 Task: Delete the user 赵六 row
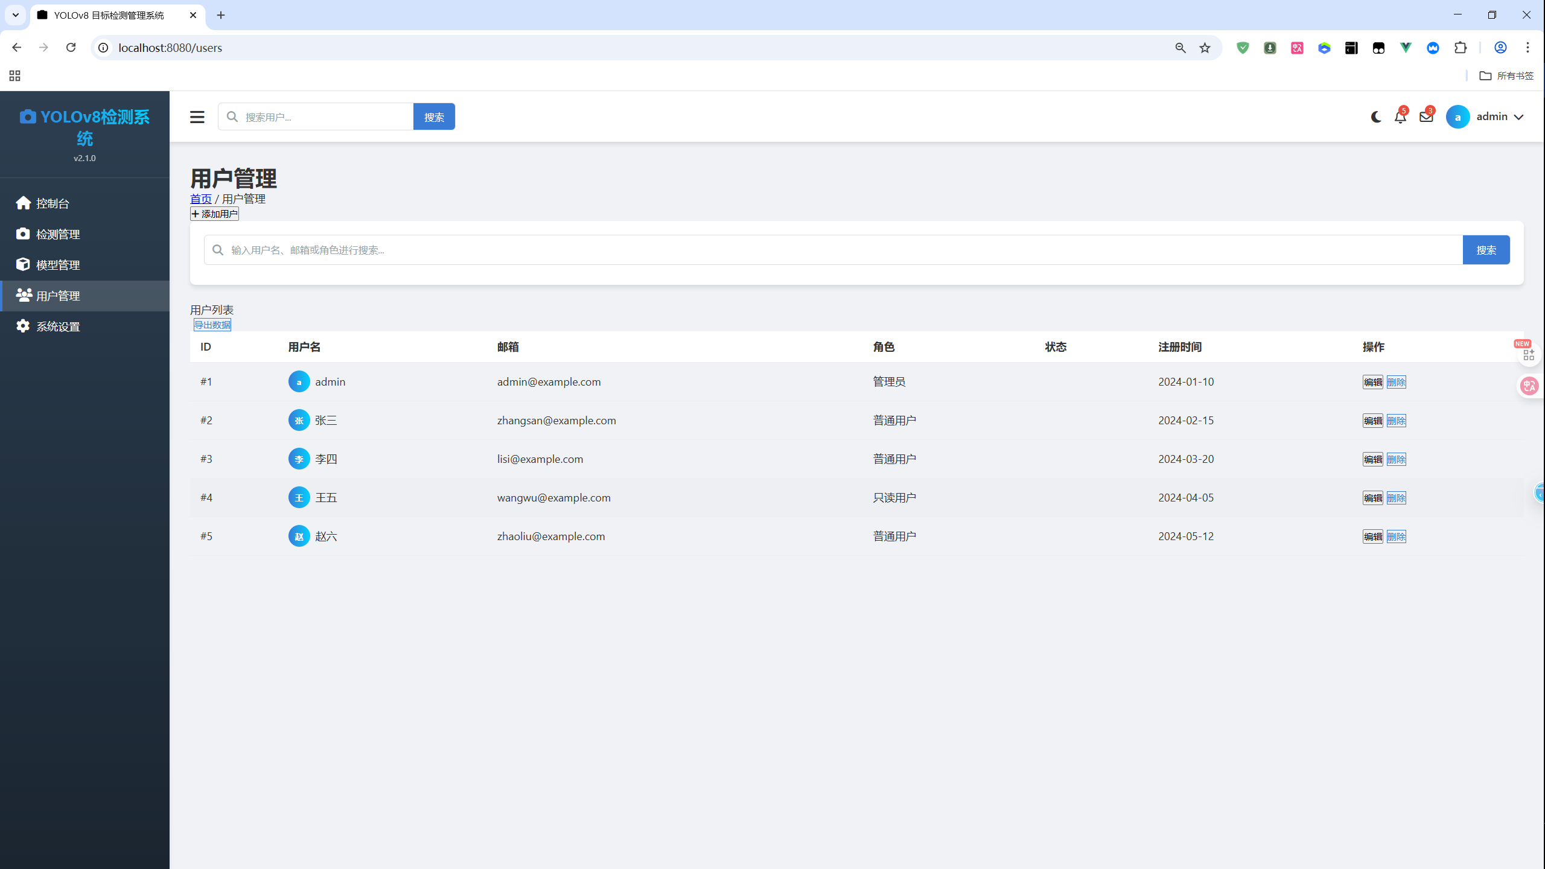point(1396,536)
